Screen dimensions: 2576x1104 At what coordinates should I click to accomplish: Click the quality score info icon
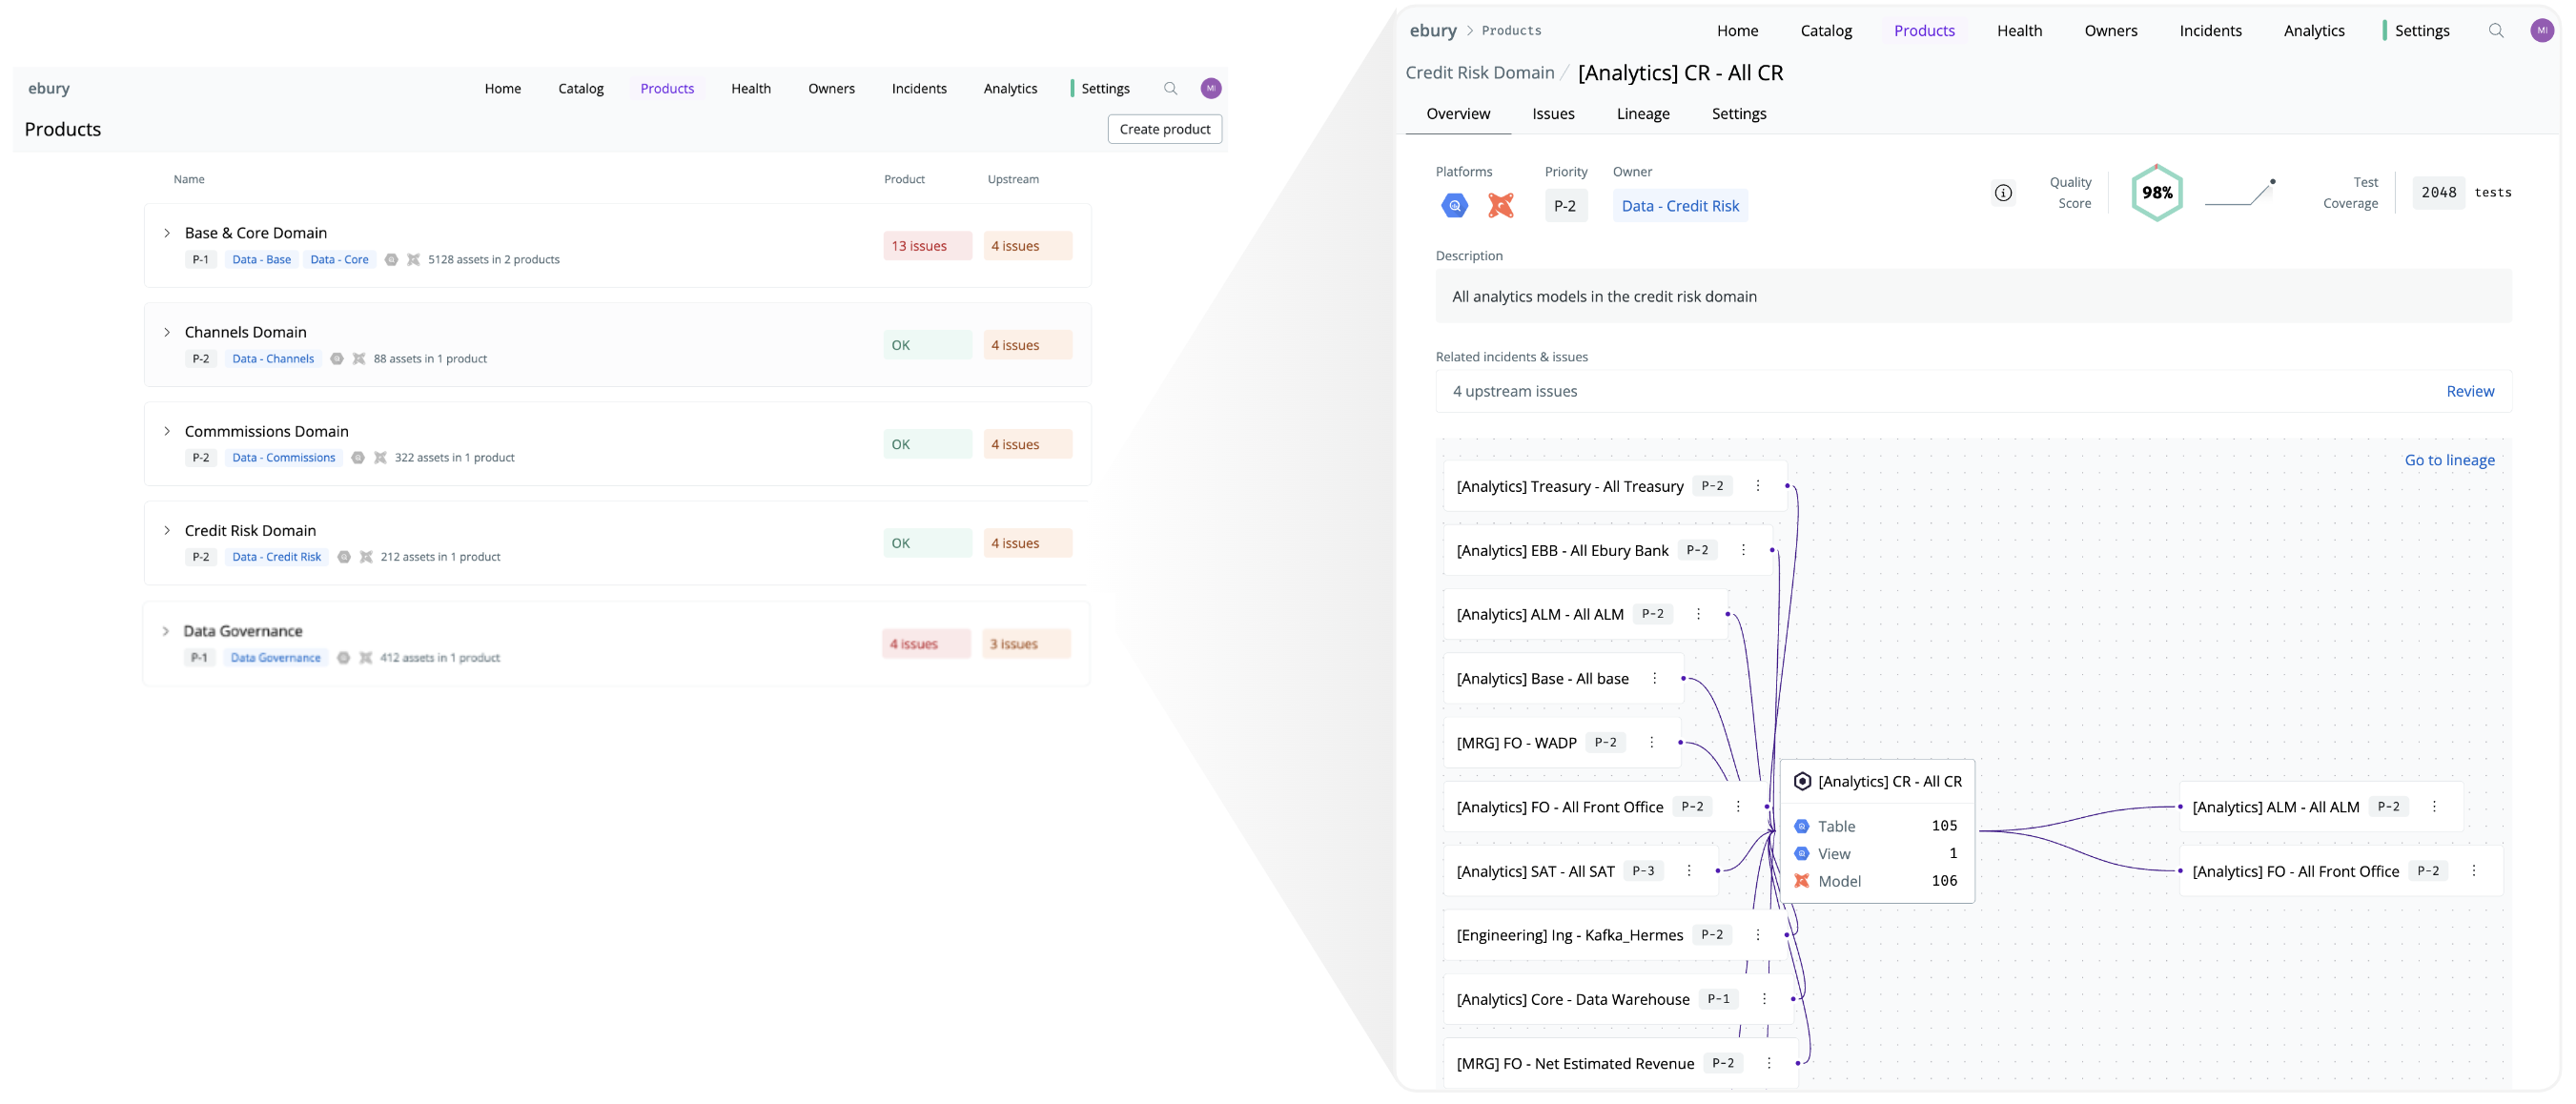(x=2002, y=193)
